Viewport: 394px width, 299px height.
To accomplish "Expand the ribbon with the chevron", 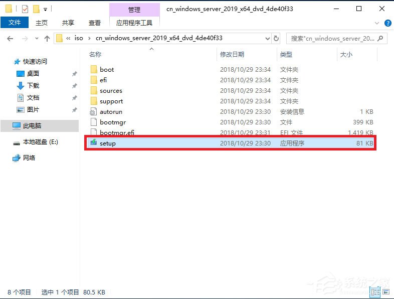I will tap(376, 23).
